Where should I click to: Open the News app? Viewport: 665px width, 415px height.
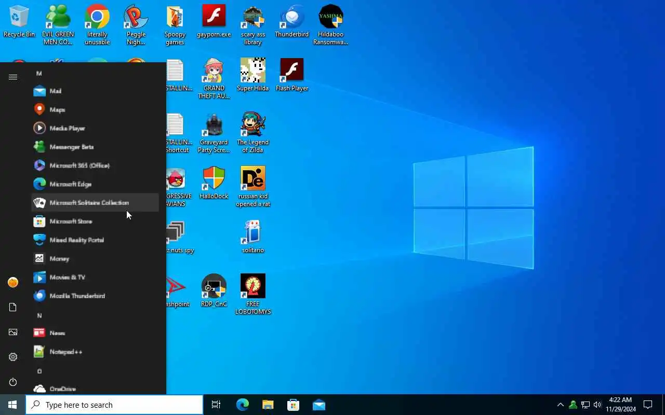tap(96, 333)
